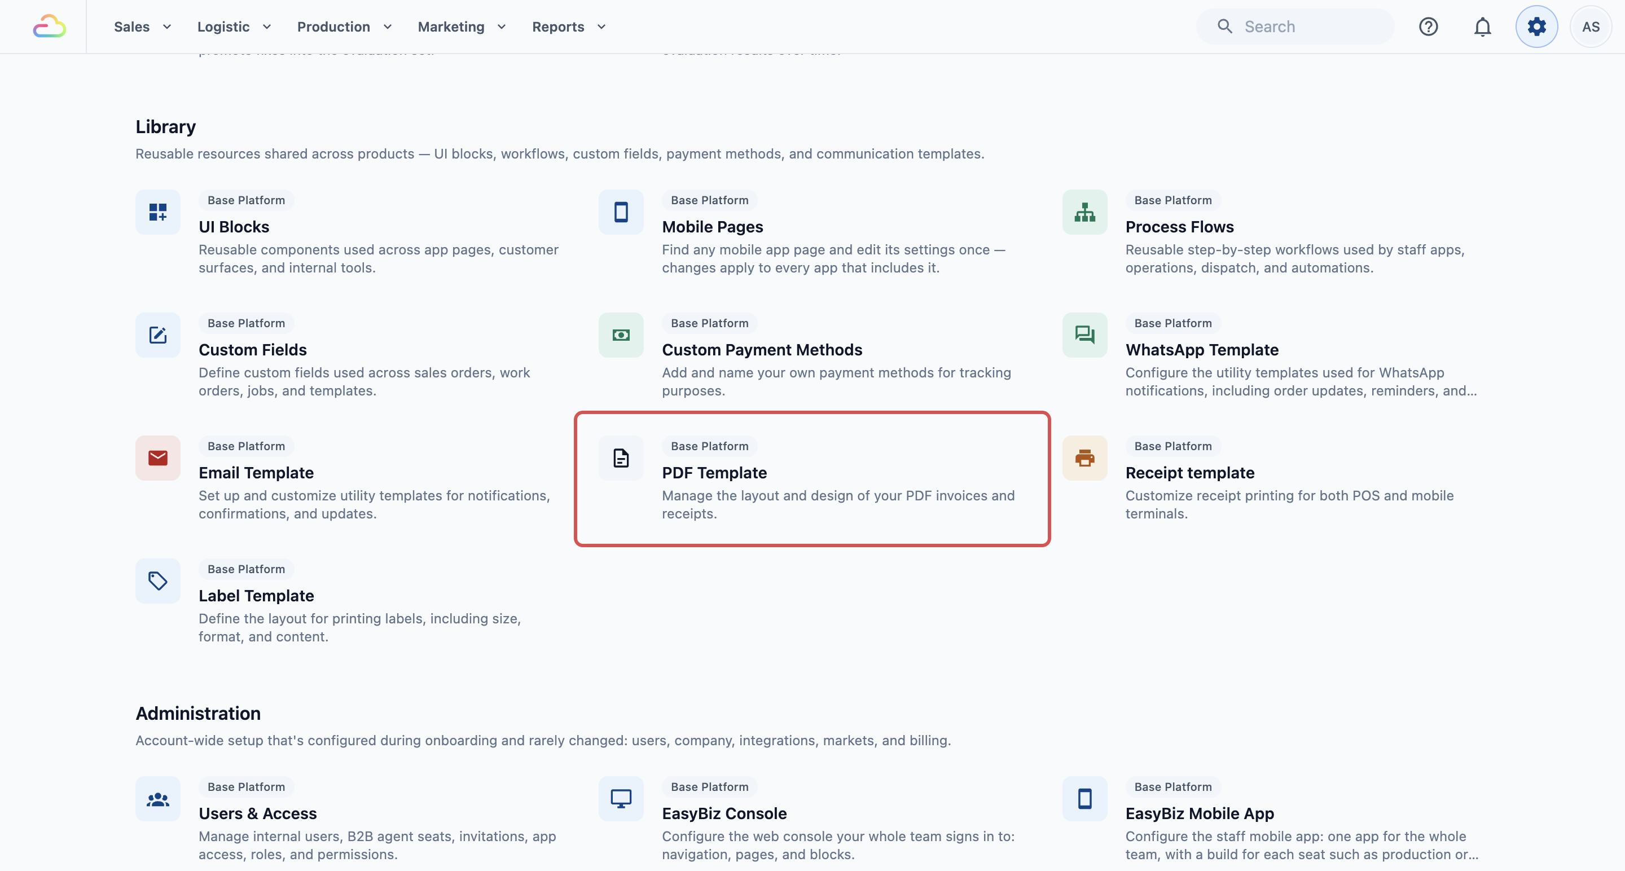This screenshot has width=1625, height=871.
Task: Click the Label Template tag icon
Action: point(158,581)
